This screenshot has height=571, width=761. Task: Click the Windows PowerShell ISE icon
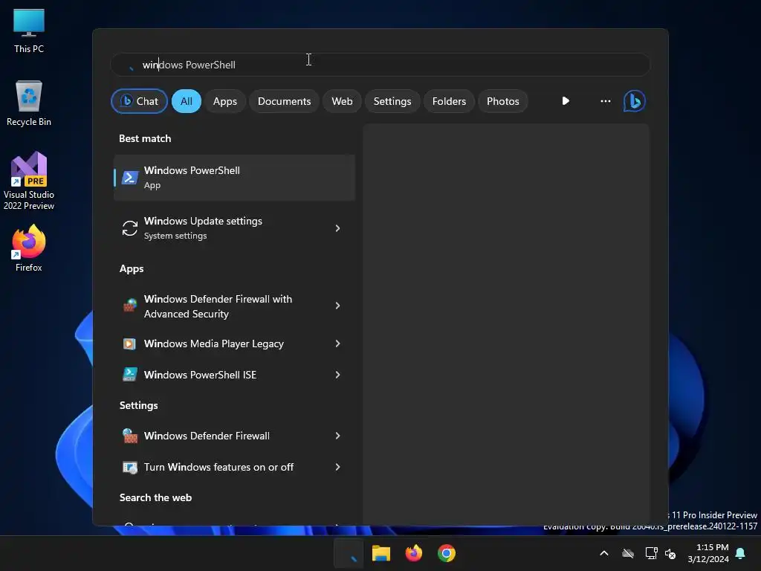coord(129,375)
